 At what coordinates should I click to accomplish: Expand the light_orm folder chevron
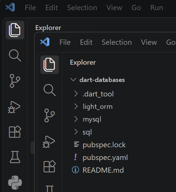point(76,107)
